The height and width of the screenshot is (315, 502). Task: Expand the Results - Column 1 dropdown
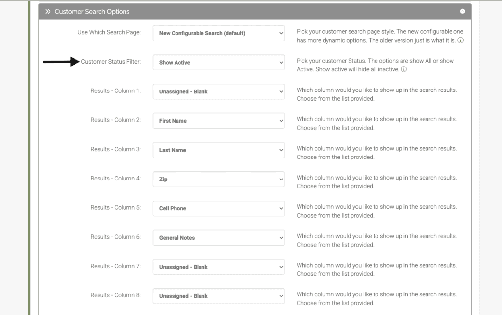coord(219,92)
